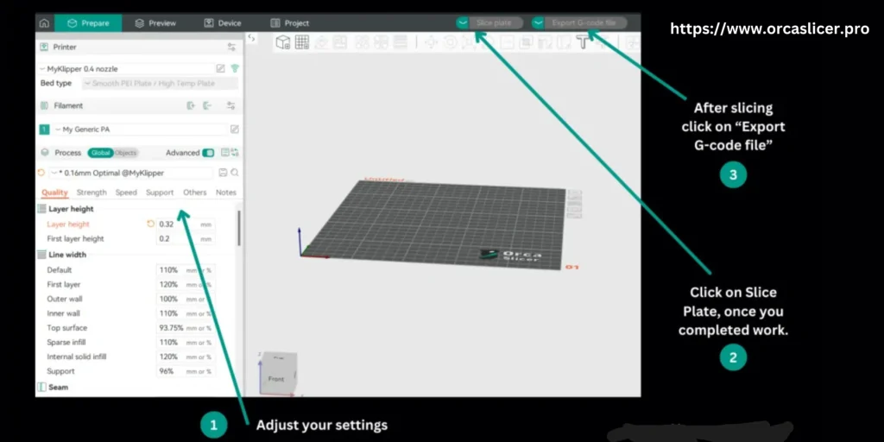Click the Default line width field
Image resolution: width=884 pixels, height=442 pixels.
[186, 270]
